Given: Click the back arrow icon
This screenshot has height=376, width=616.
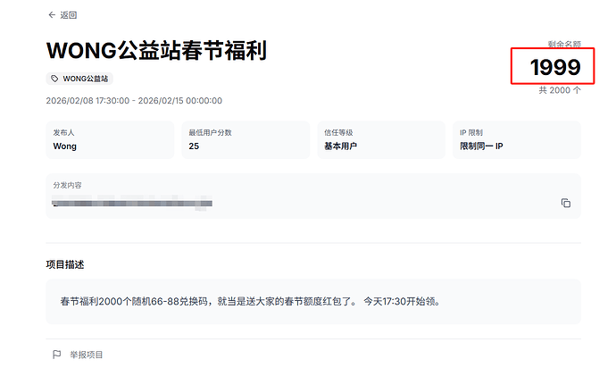Looking at the screenshot, I should [x=52, y=15].
